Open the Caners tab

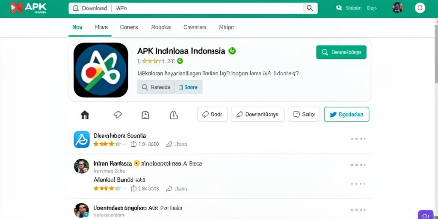click(129, 27)
